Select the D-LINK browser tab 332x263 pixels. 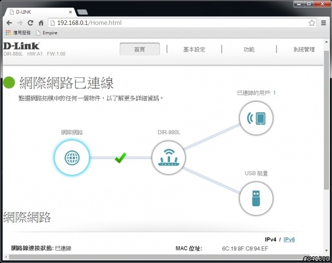point(40,12)
